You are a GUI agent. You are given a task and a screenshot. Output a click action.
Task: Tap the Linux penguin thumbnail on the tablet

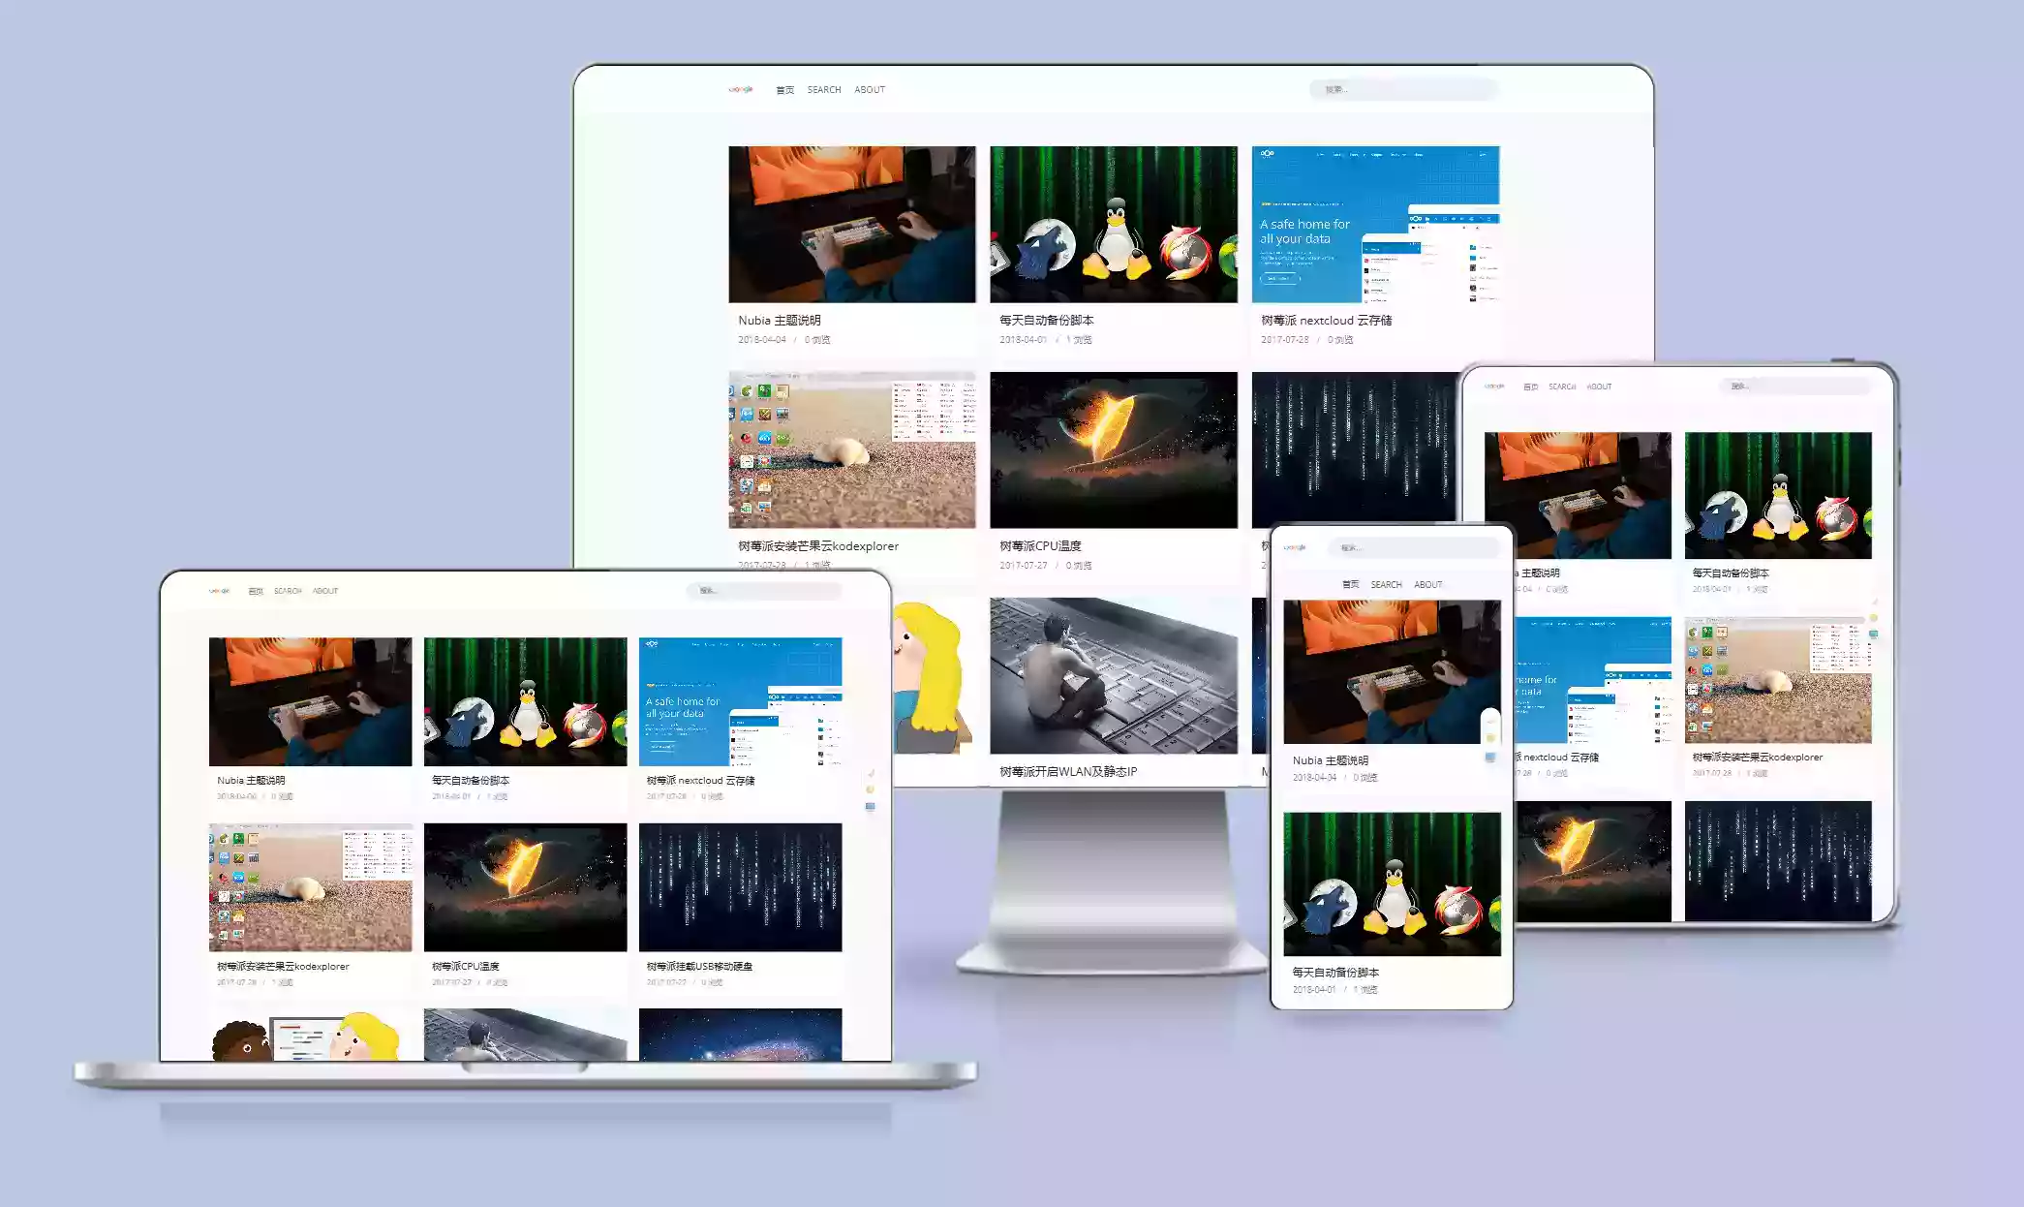tap(1778, 495)
